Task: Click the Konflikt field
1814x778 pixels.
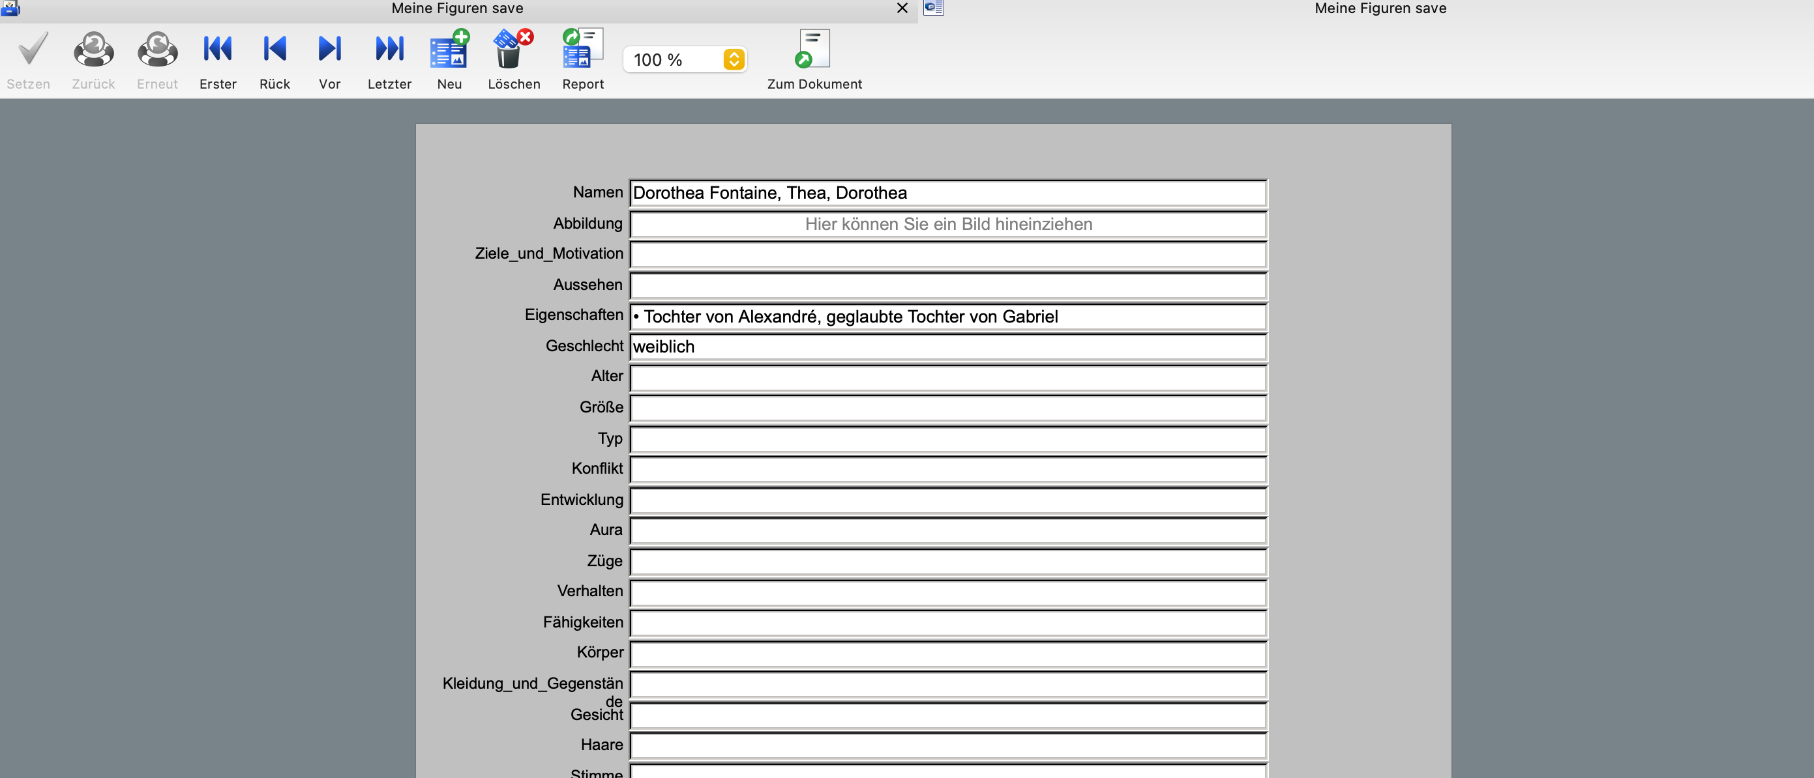Action: (x=948, y=469)
